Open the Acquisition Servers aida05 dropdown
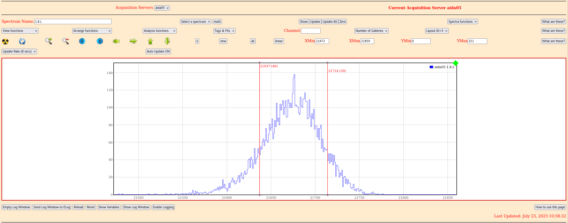 [x=162, y=8]
